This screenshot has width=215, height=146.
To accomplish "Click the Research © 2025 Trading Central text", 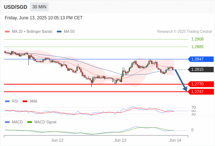I will point(184,32).
